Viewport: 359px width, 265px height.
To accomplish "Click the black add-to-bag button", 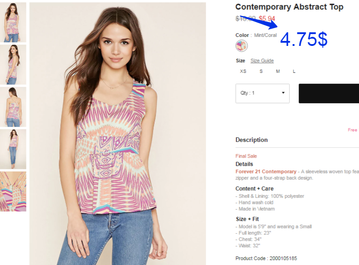I will [329, 93].
